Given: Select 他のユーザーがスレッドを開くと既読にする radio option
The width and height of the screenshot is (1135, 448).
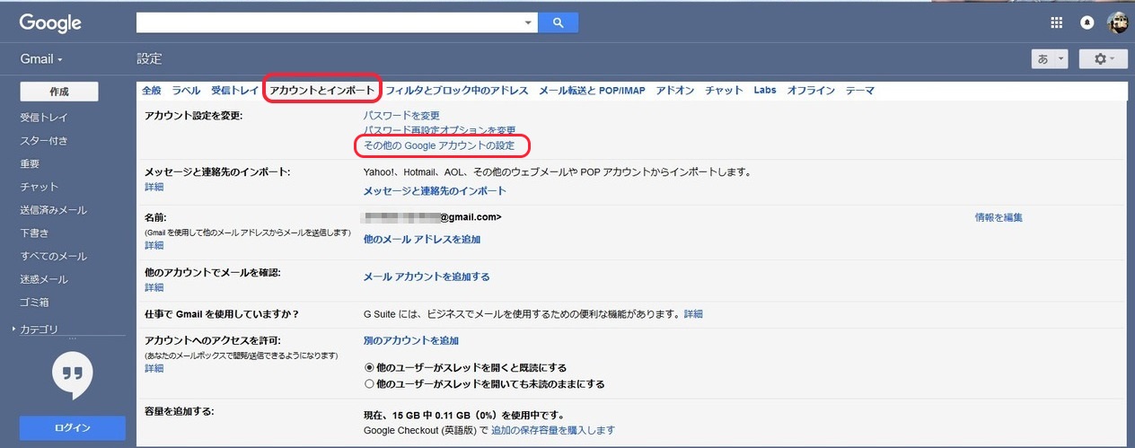Looking at the screenshot, I should (x=369, y=367).
